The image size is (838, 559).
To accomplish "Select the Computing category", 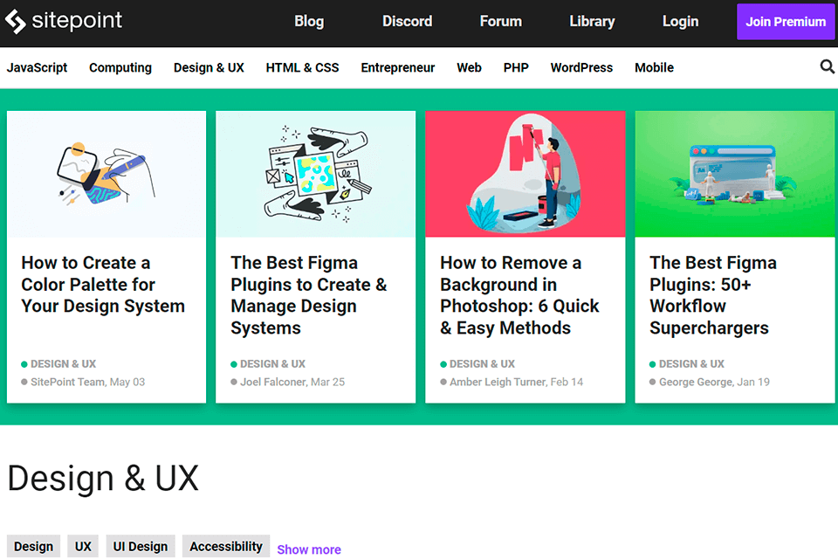I will click(120, 68).
